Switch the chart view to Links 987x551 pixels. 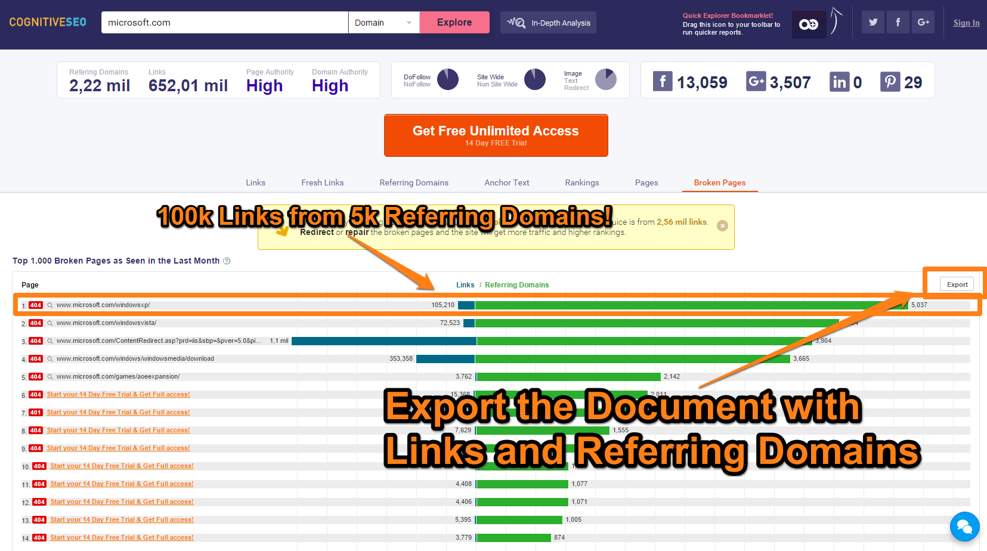point(465,284)
